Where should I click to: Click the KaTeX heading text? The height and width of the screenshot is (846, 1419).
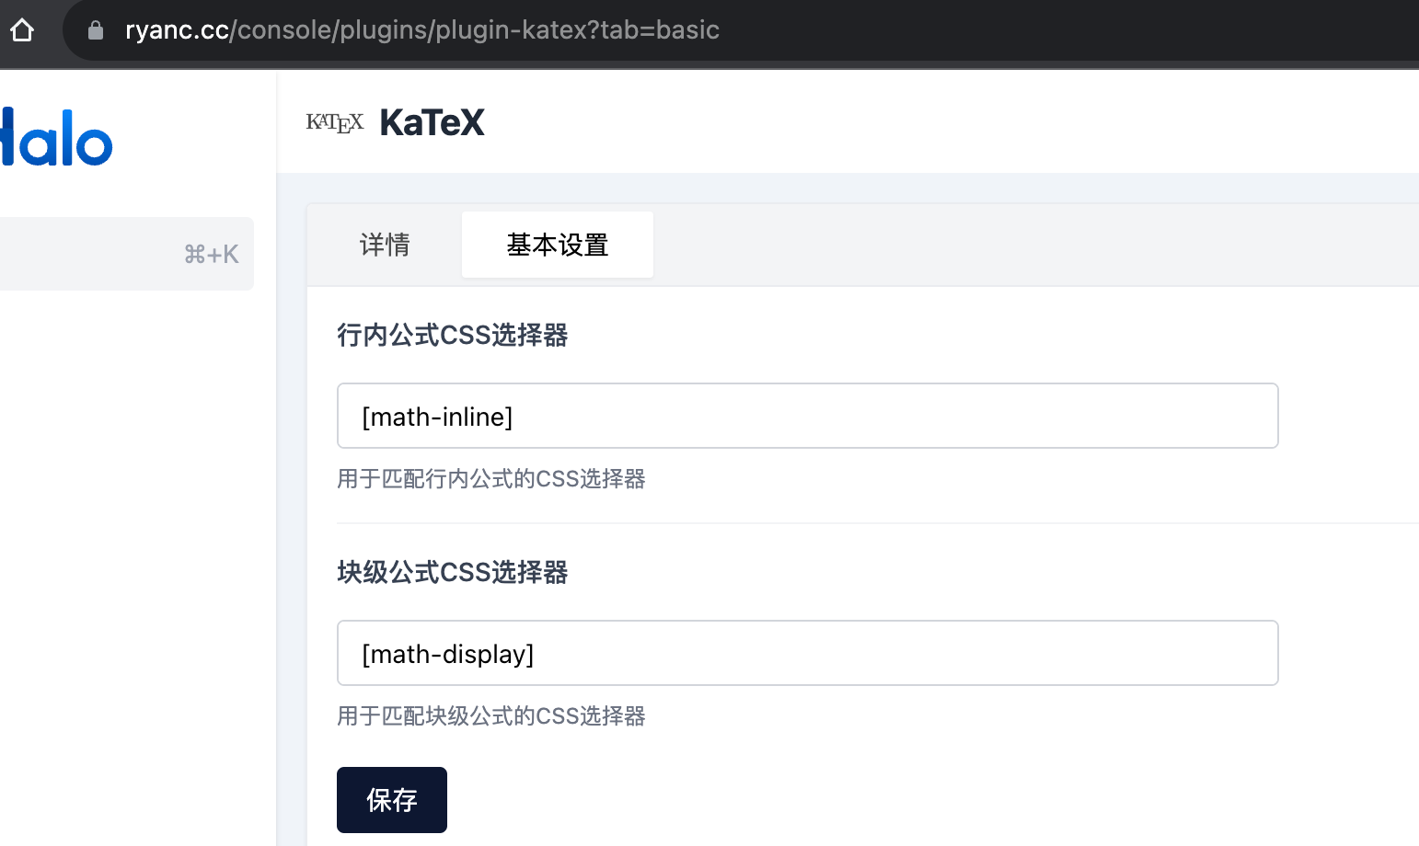432,121
